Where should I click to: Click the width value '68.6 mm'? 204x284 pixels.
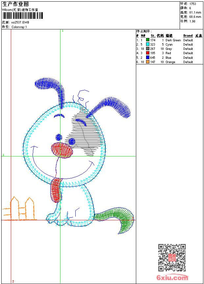tap(195, 17)
